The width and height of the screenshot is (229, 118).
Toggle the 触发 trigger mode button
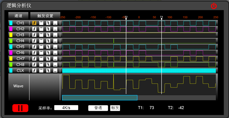[115, 108]
